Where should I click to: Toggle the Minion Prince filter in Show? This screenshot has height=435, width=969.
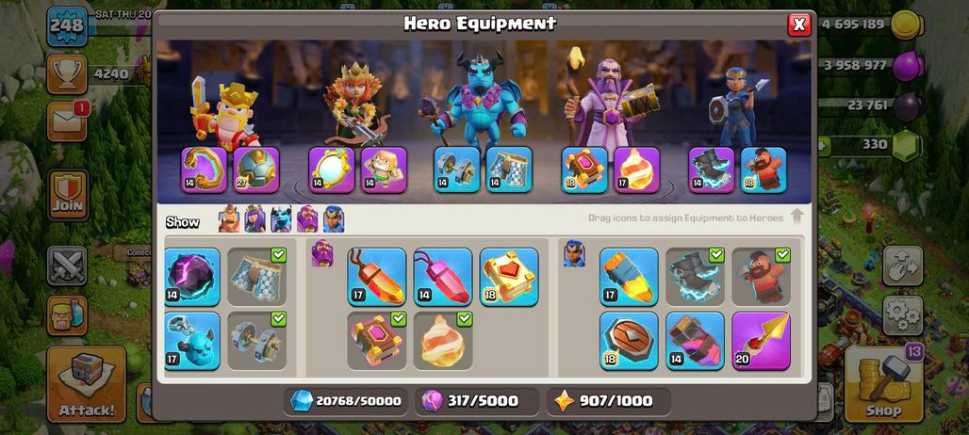click(x=281, y=219)
